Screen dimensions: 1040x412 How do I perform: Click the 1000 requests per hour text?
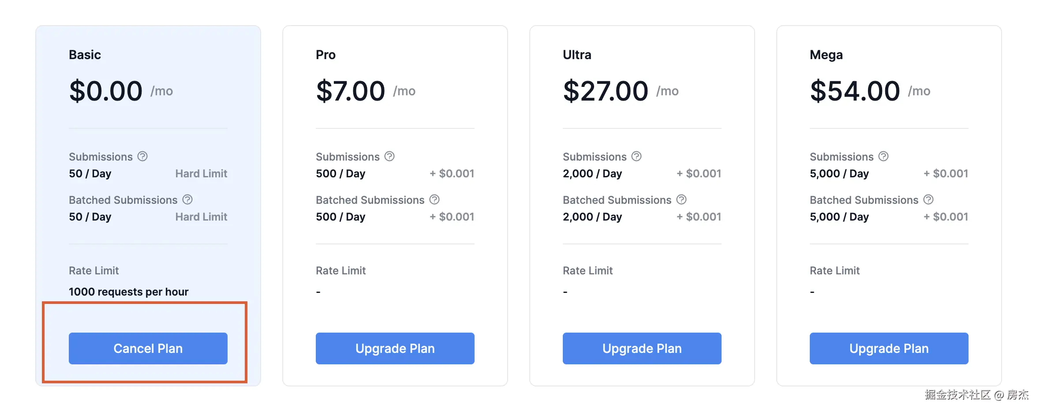(128, 292)
